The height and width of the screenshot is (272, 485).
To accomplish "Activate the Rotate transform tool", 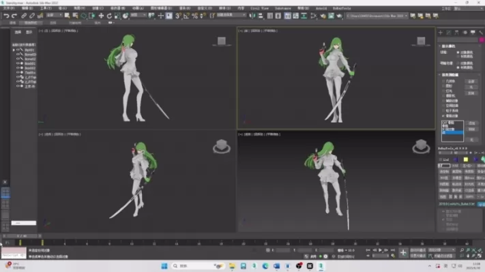I will [x=109, y=16].
